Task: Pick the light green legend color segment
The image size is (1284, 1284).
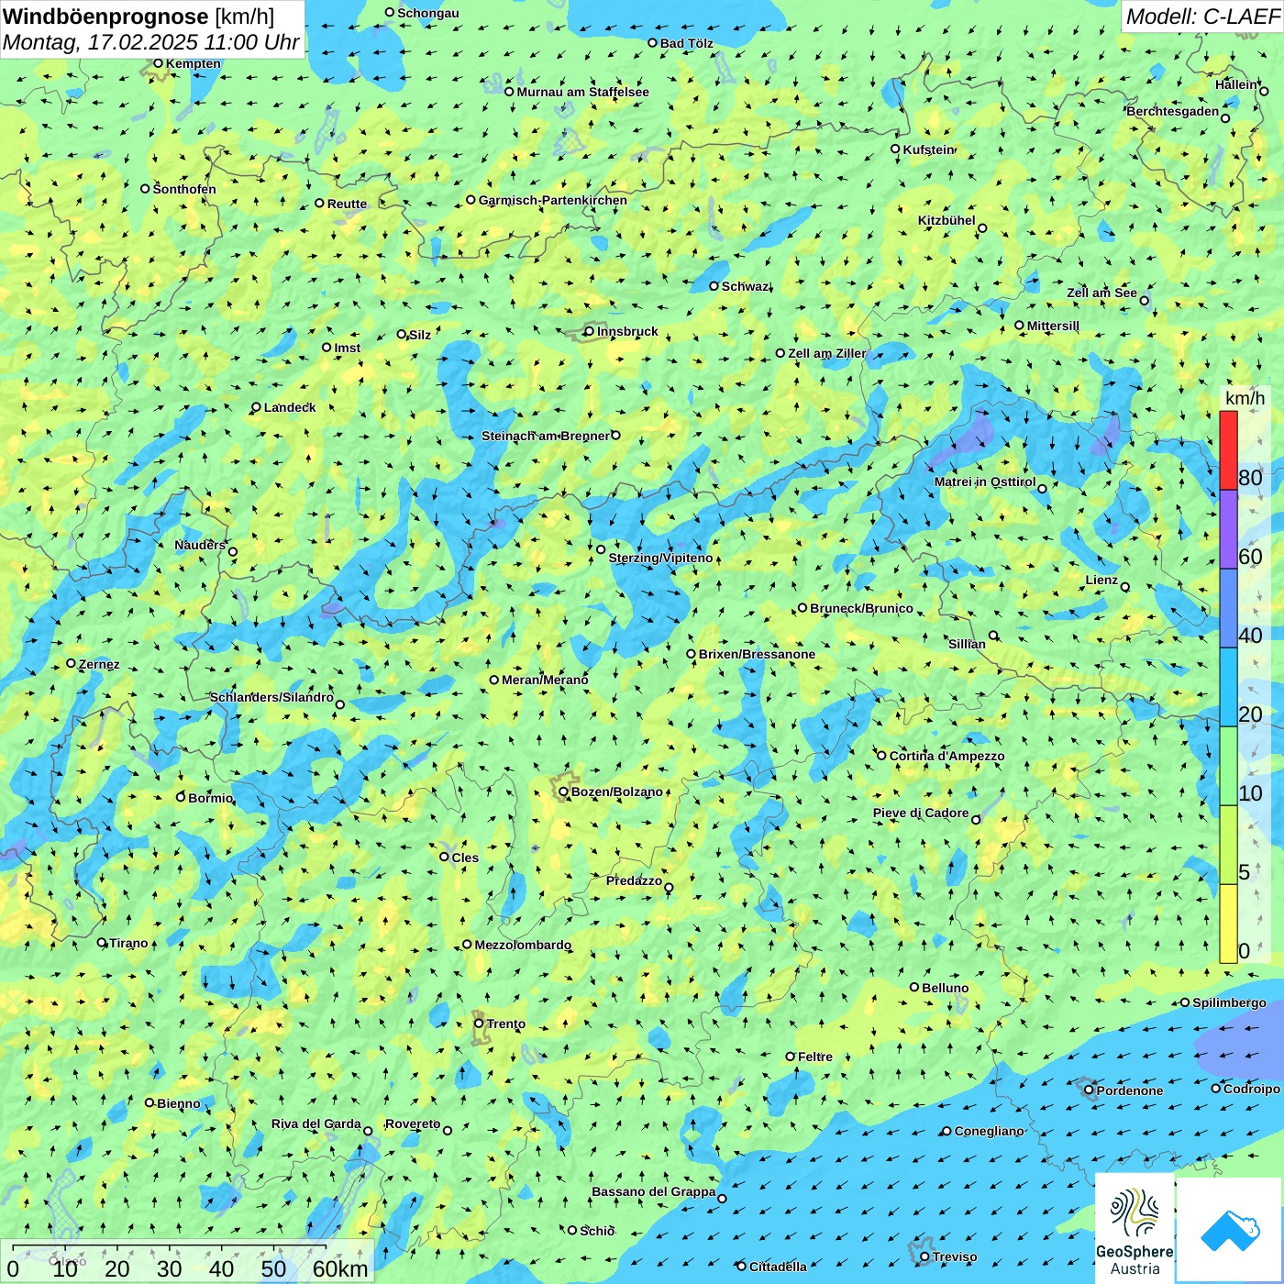Action: tap(1228, 766)
